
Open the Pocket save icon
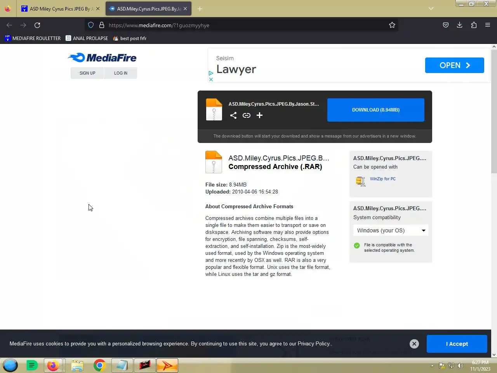point(446,25)
